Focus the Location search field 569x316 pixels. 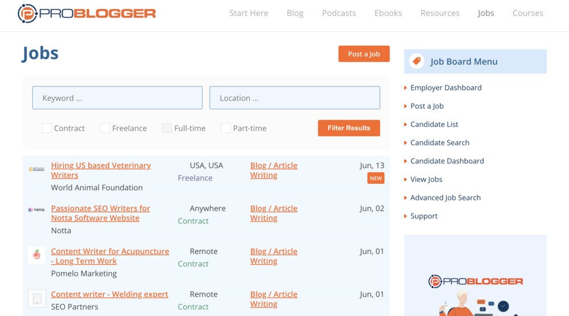[x=295, y=98]
